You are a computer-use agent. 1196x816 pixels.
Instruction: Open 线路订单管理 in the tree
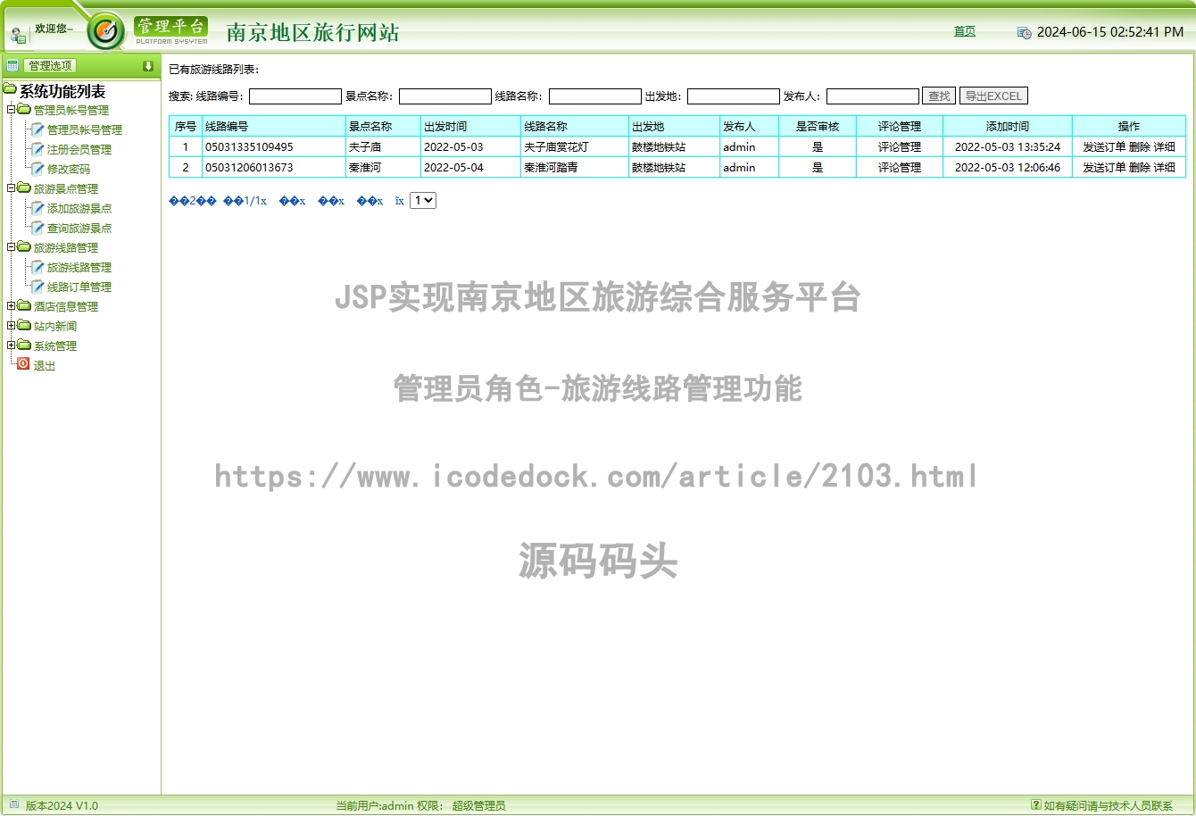coord(79,287)
